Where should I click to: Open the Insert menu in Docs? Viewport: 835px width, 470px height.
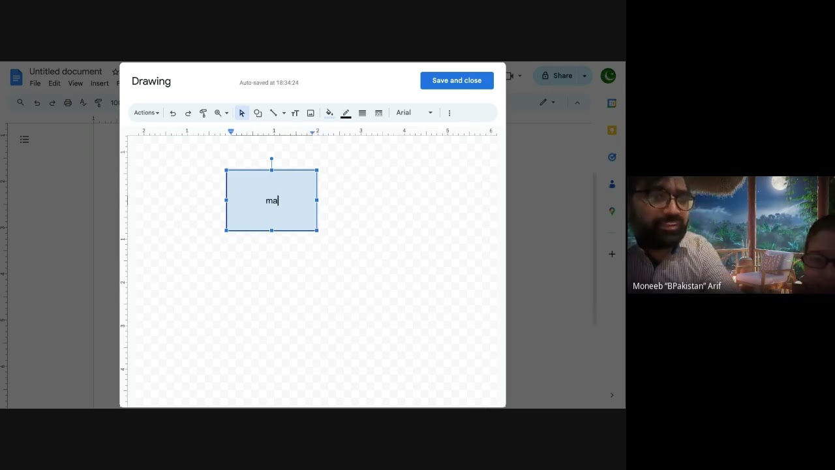click(100, 84)
